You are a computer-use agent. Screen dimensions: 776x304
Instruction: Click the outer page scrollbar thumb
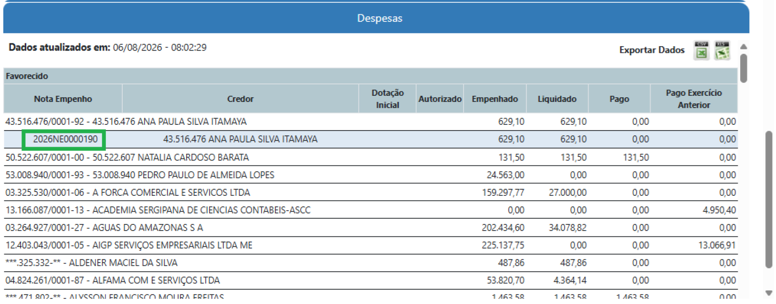point(769,199)
